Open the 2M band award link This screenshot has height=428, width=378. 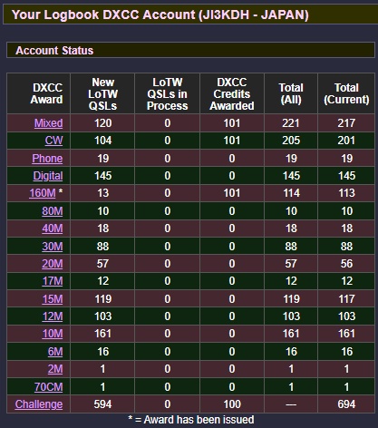(55, 369)
